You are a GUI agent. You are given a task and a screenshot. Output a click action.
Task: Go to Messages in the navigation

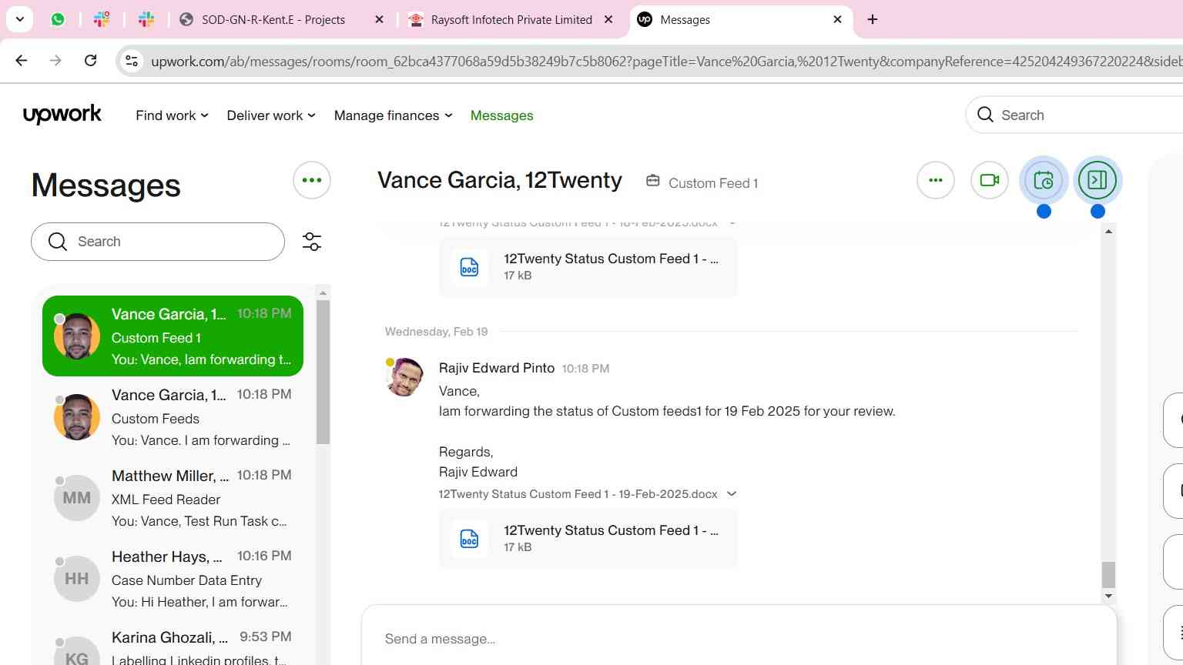click(501, 115)
